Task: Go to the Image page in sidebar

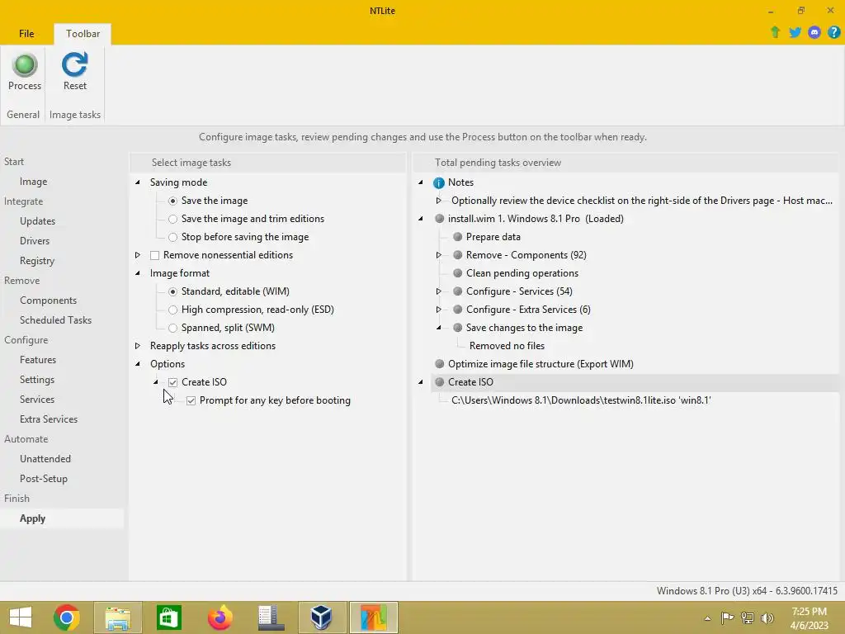Action: [x=33, y=182]
